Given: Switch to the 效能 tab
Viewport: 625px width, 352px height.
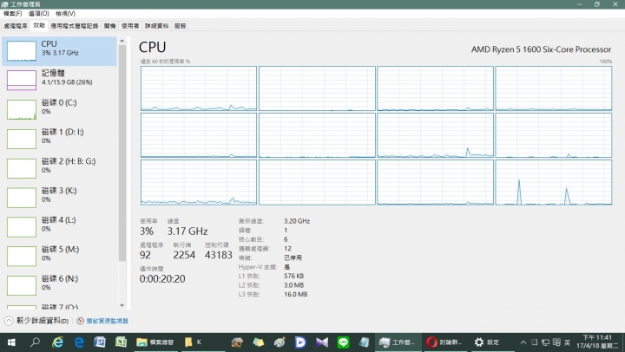Looking at the screenshot, I should (39, 25).
